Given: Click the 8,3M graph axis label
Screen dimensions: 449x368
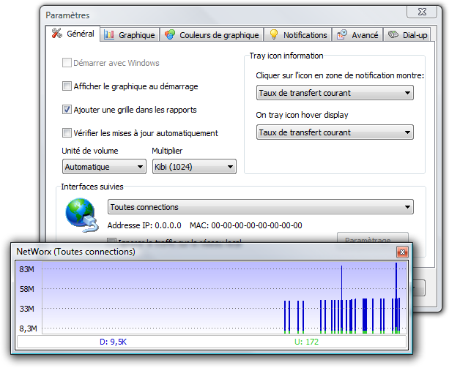Looking at the screenshot, I should (x=28, y=328).
